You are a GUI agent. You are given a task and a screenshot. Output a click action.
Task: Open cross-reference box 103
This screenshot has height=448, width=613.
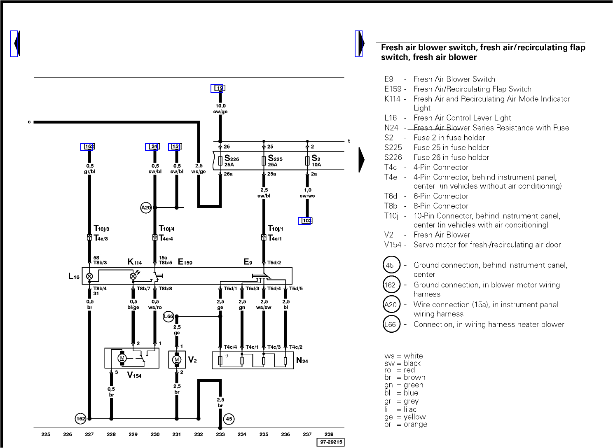pos(306,220)
